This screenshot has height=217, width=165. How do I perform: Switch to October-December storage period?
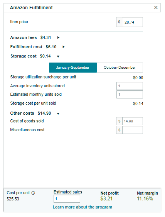pos(120,68)
